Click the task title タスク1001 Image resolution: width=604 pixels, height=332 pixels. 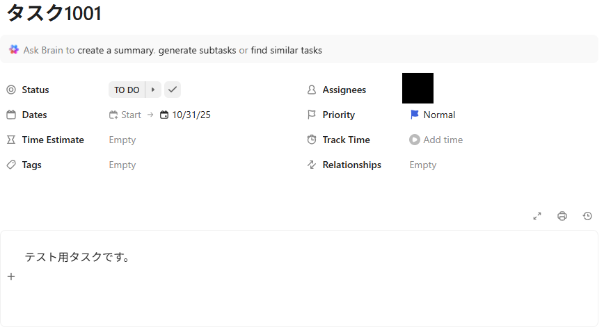(x=54, y=13)
